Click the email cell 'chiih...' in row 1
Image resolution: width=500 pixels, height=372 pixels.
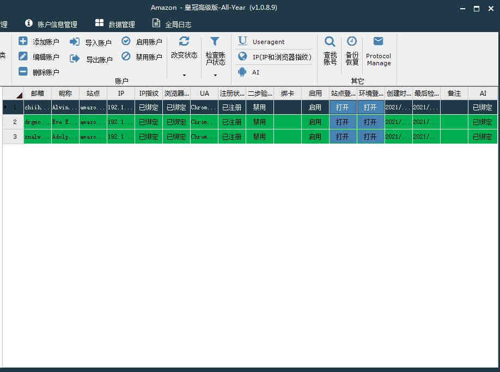click(x=37, y=108)
